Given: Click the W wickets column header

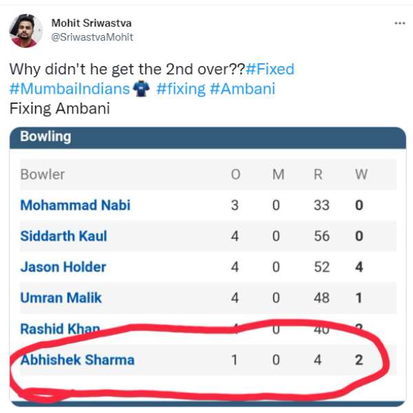Looking at the screenshot, I should click(x=361, y=174).
